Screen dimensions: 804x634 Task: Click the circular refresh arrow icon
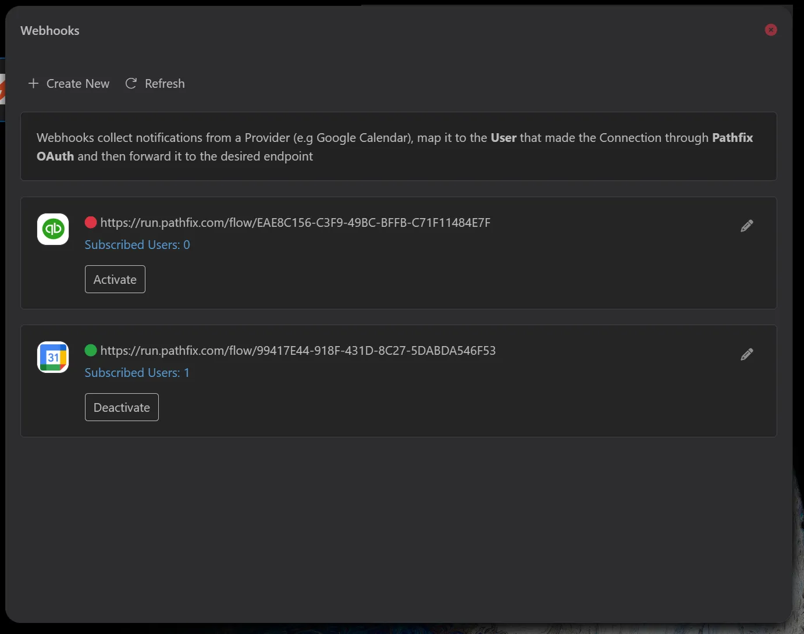tap(131, 84)
